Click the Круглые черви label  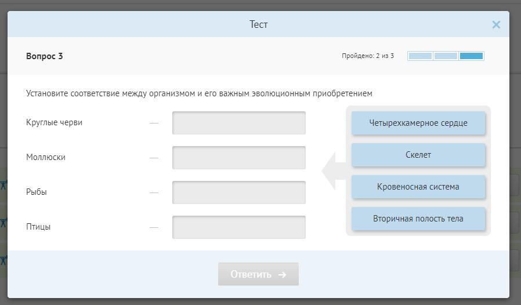(x=54, y=122)
